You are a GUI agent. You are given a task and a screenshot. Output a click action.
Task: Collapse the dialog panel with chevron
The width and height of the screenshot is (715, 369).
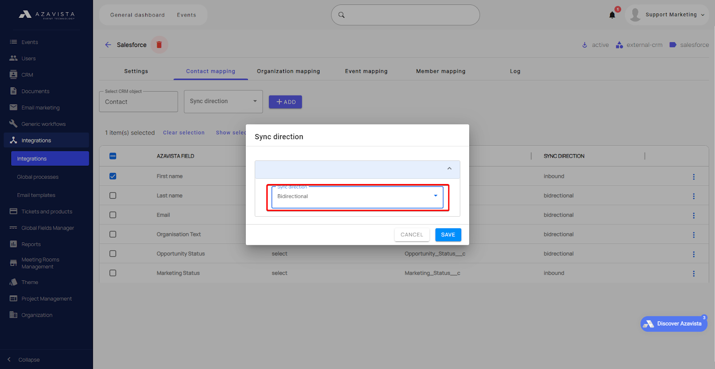[x=450, y=168]
